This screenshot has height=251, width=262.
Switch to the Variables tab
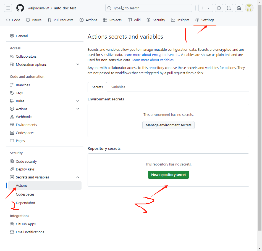[118, 87]
